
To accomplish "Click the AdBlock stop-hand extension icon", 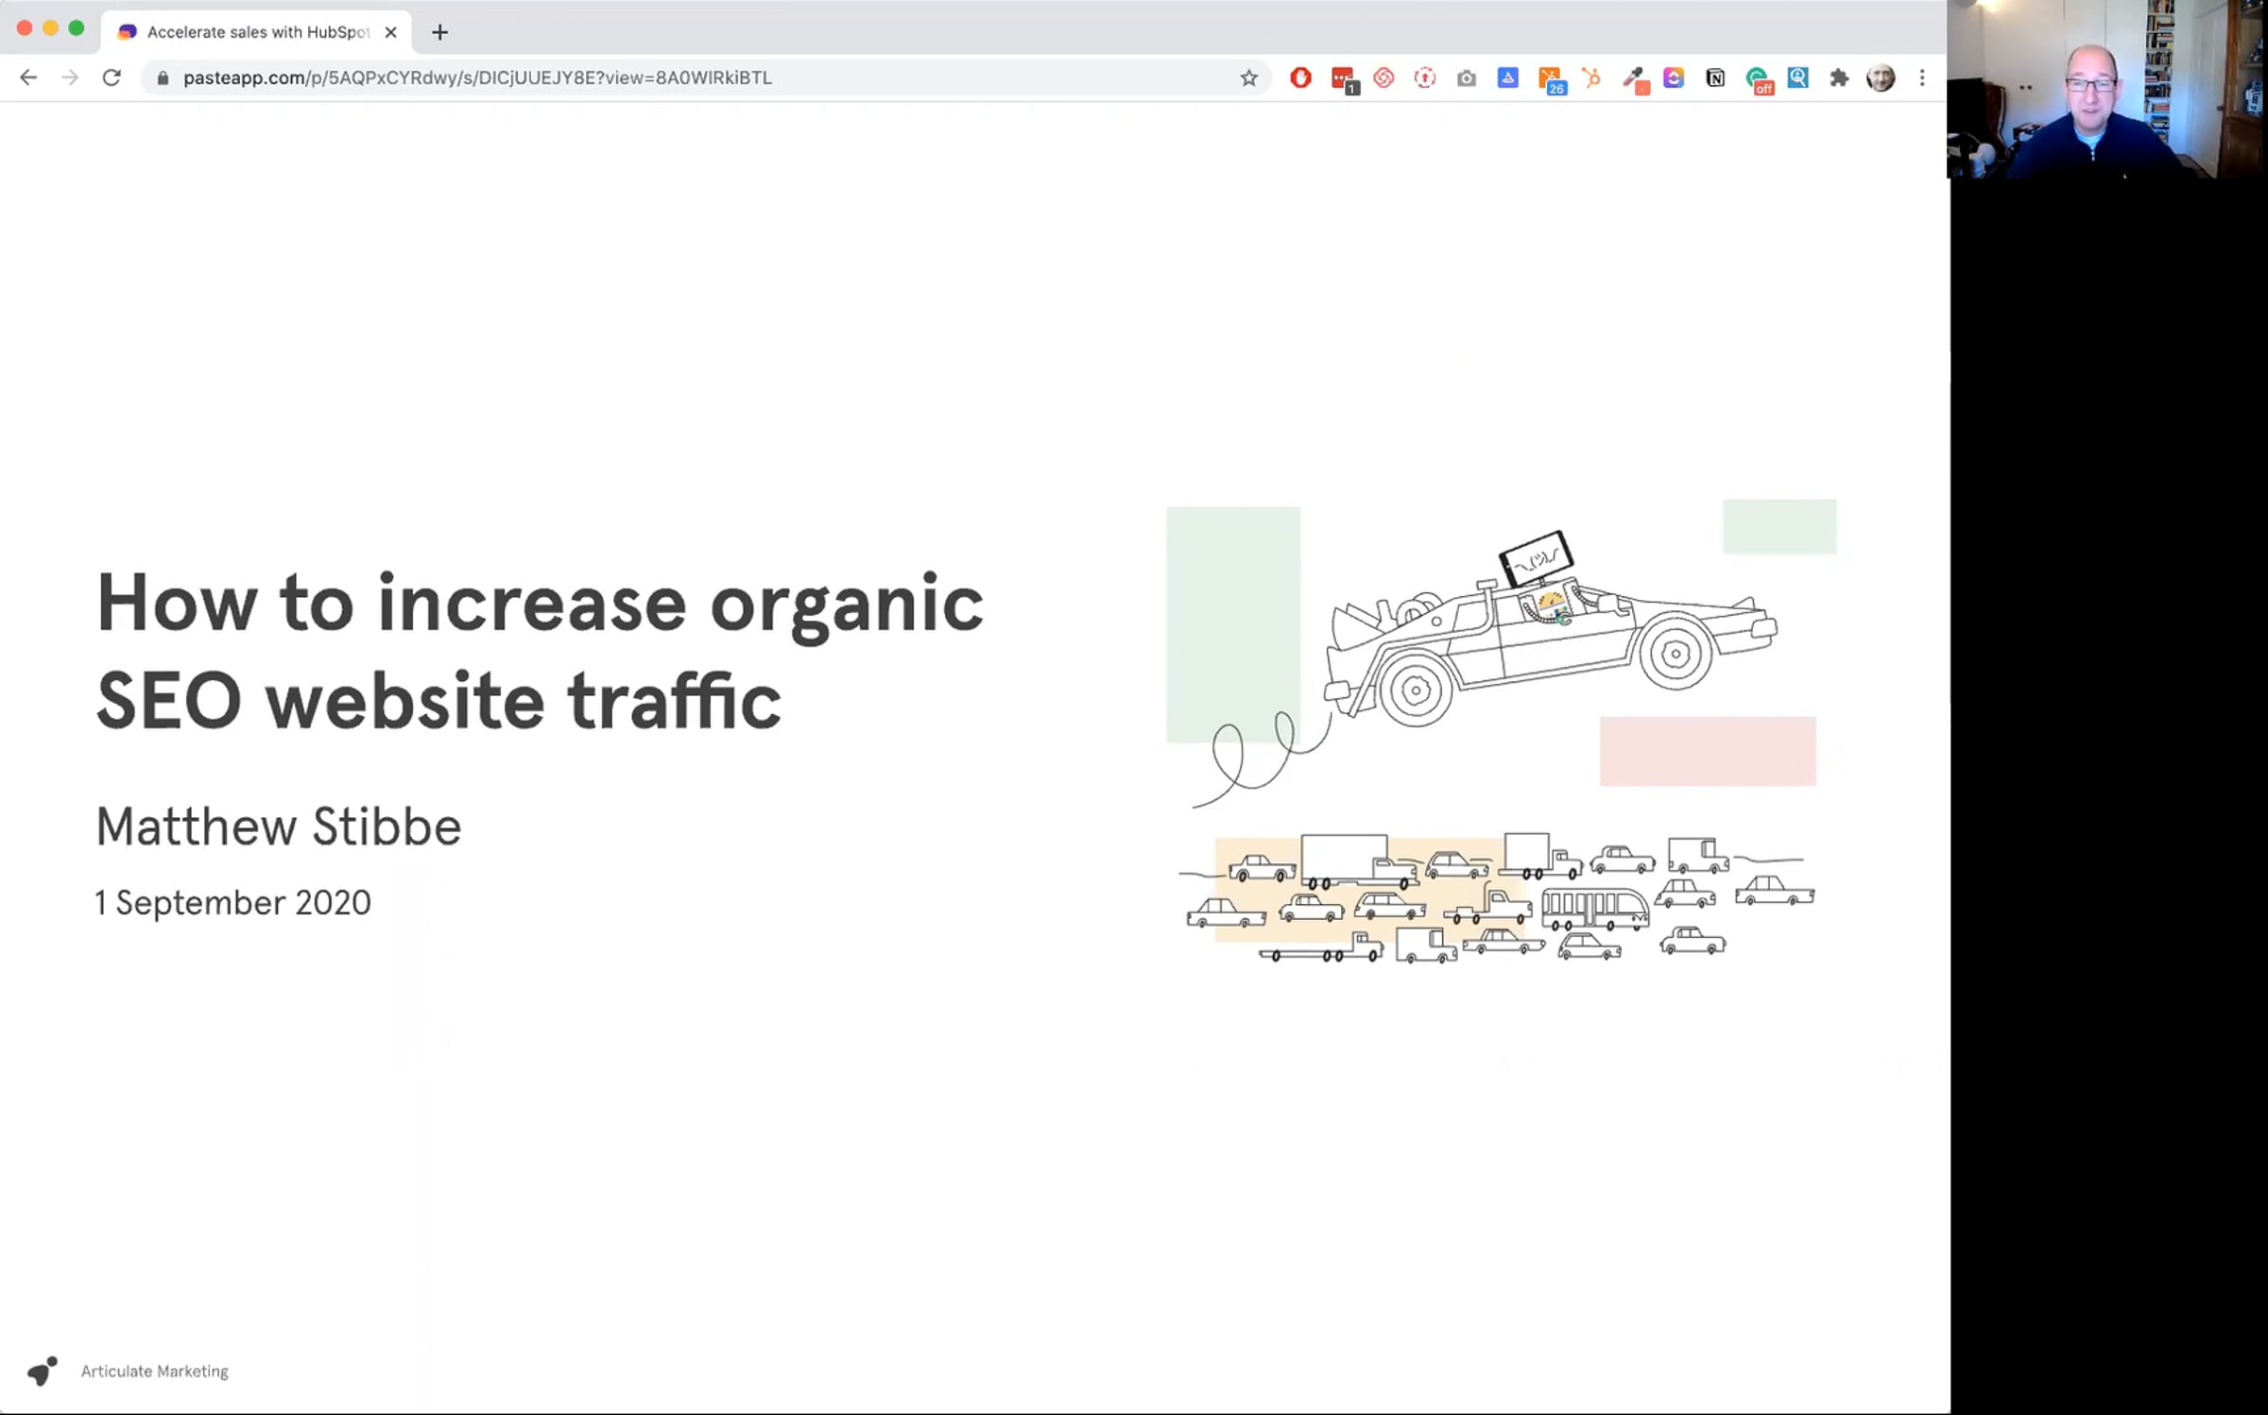I will click(1300, 78).
